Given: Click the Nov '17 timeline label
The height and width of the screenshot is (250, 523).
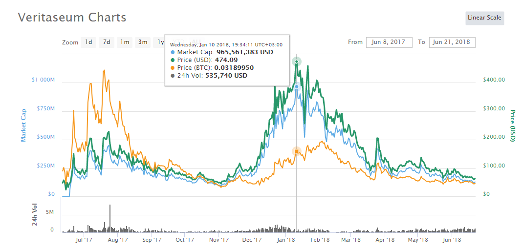Looking at the screenshot, I should [x=219, y=239].
